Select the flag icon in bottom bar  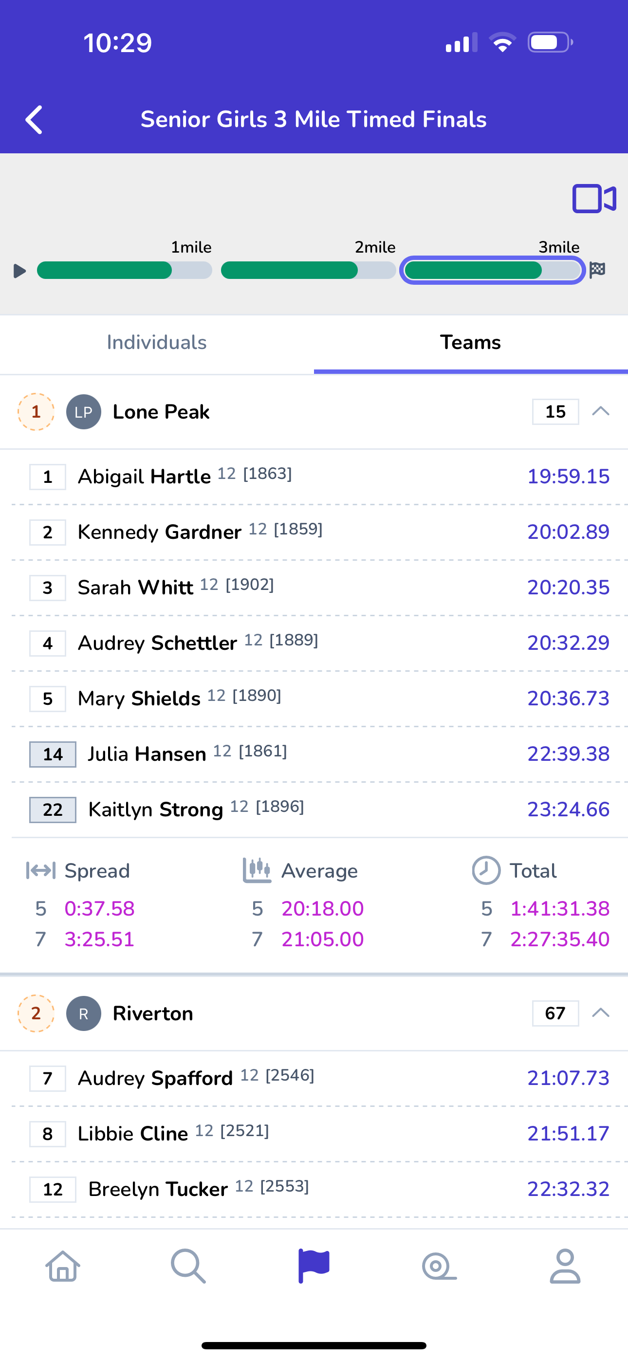click(x=314, y=1266)
